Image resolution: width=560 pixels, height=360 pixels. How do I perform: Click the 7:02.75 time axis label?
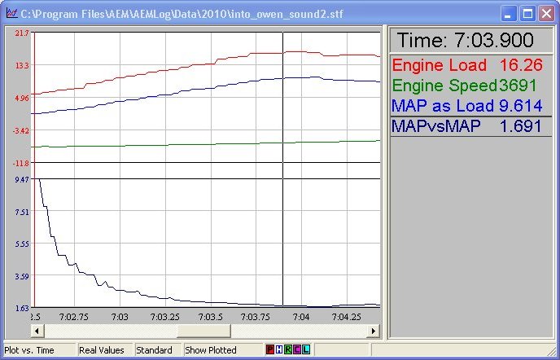click(74, 317)
